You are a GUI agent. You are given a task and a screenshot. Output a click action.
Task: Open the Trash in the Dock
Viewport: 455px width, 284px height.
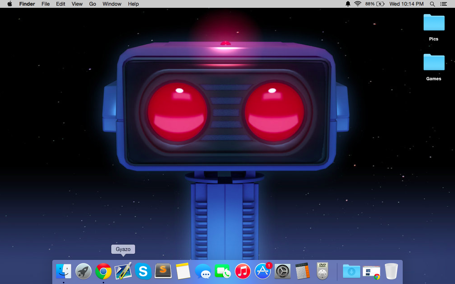coord(391,272)
